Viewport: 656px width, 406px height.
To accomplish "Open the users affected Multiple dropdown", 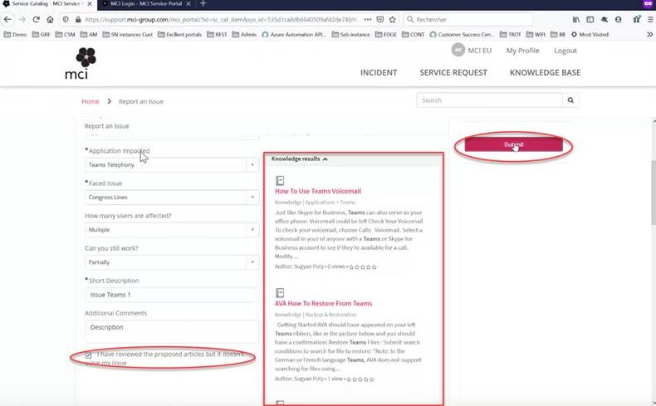I will pyautogui.click(x=172, y=229).
